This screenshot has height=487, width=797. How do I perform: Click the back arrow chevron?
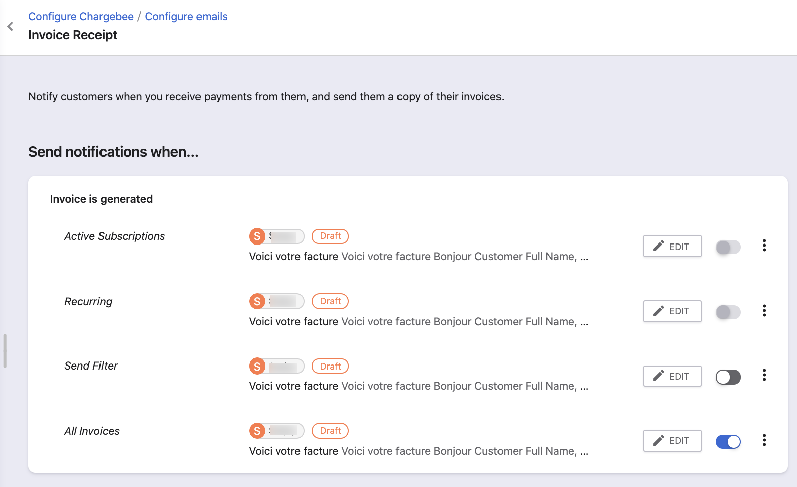pos(10,26)
